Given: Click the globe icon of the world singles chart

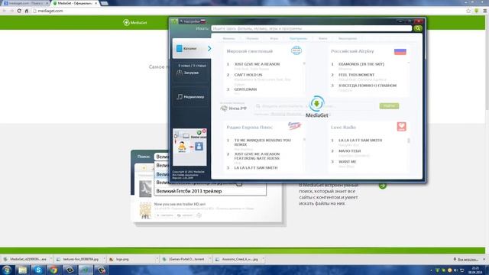Looking at the screenshot, I should tap(296, 50).
